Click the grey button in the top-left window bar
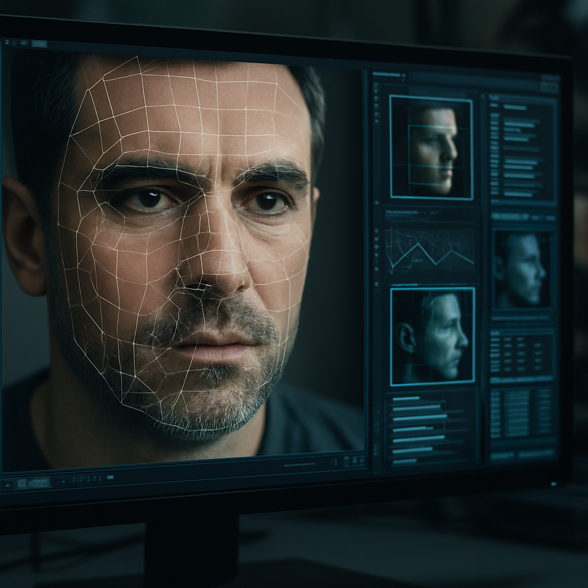The image size is (588, 588). [39, 44]
